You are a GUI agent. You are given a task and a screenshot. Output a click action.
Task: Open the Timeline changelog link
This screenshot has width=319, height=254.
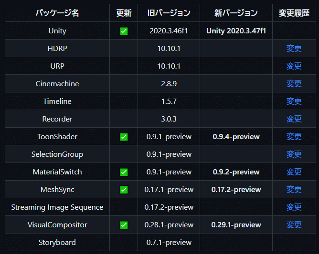(x=294, y=102)
